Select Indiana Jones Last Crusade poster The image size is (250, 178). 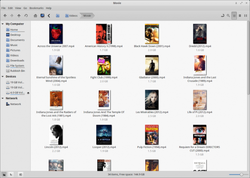200,65
